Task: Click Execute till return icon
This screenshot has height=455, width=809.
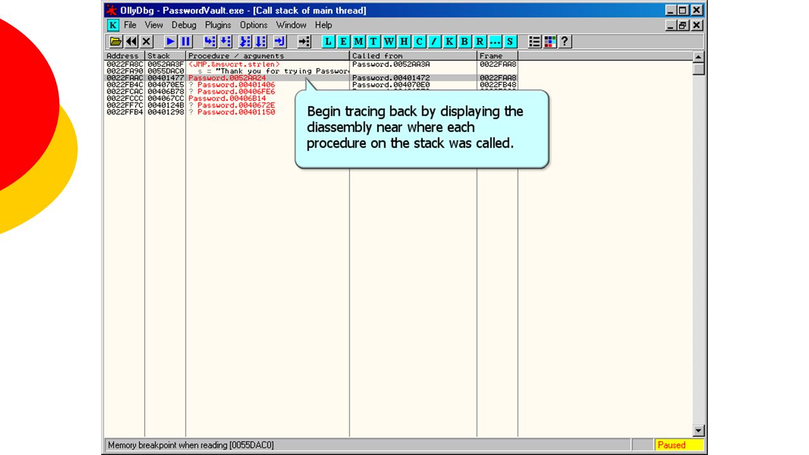Action: pos(280,42)
